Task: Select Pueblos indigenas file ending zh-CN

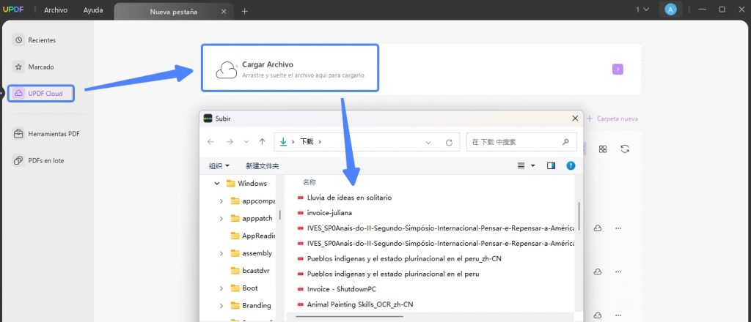Action: click(x=400, y=258)
